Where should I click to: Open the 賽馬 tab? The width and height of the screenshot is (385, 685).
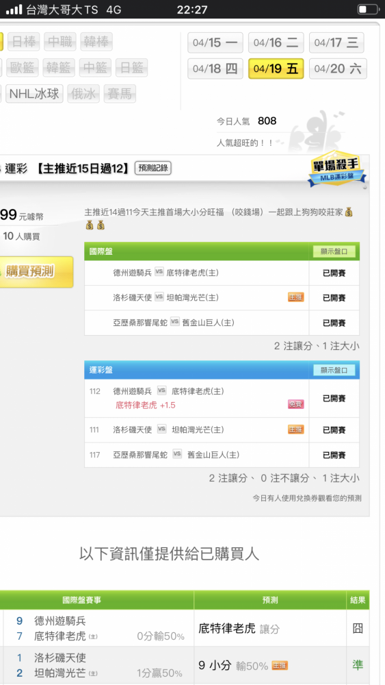click(x=120, y=93)
